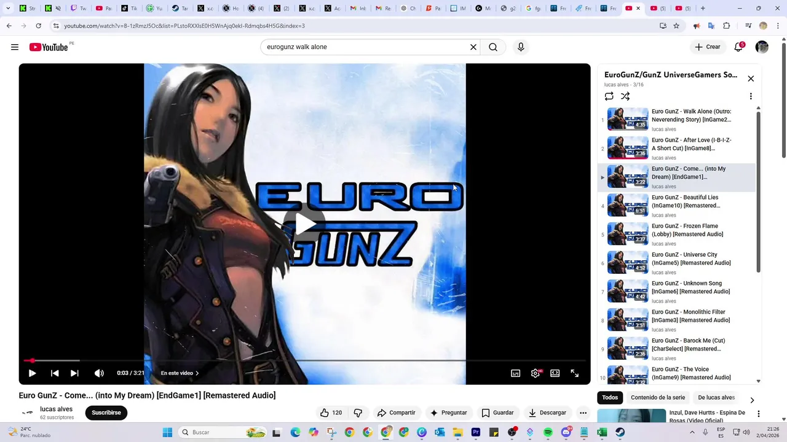Search with voice microphone icon
787x442 pixels.
pyautogui.click(x=521, y=47)
